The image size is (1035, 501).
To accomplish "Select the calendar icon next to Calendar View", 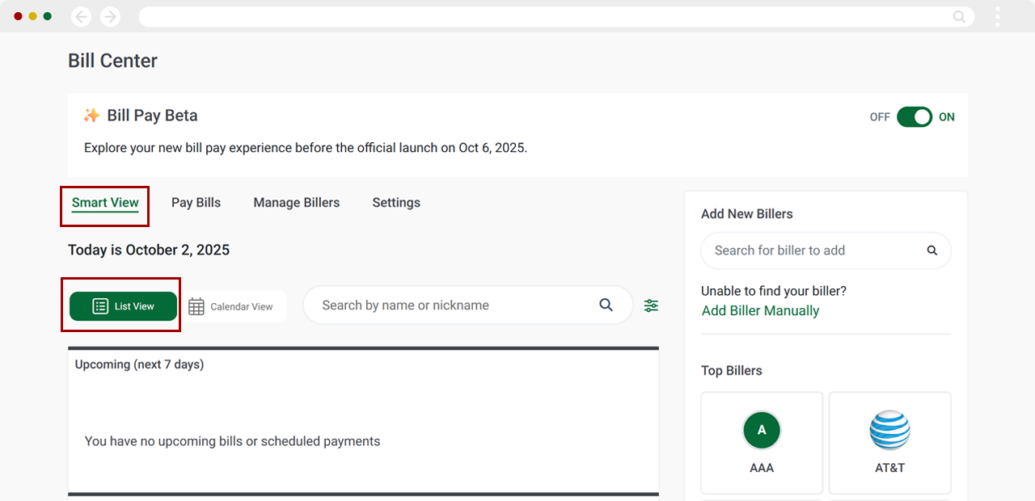I will point(196,305).
